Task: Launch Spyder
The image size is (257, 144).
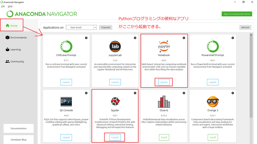Action: point(115,137)
